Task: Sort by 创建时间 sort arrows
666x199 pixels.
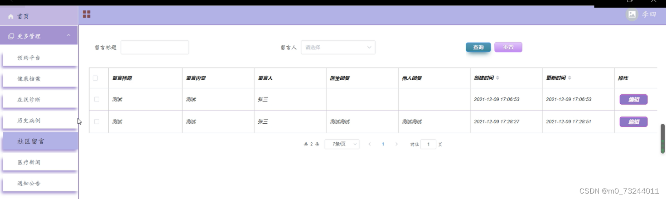Action: [497, 78]
